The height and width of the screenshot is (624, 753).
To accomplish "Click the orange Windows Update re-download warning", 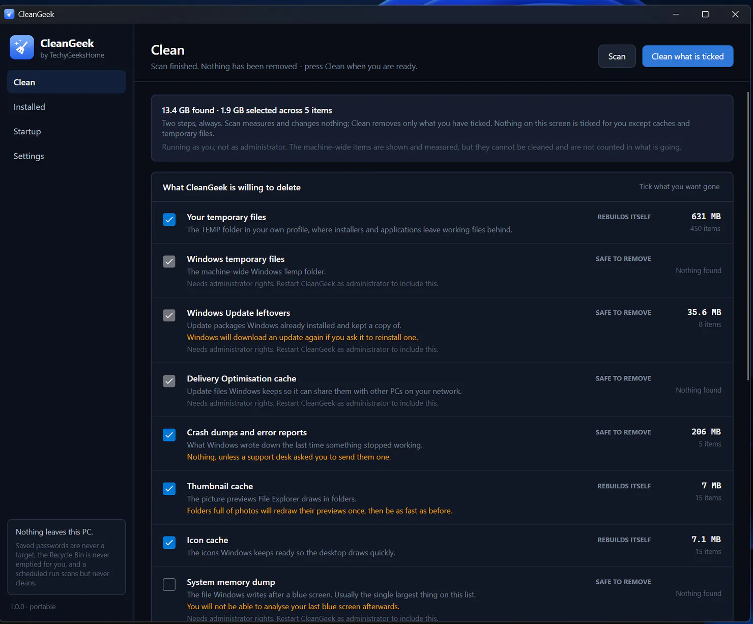I will (x=302, y=337).
